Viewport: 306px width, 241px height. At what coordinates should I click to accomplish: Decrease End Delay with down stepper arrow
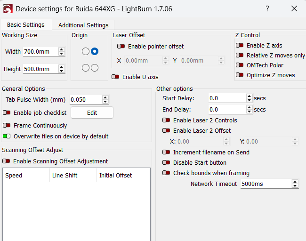(x=250, y=112)
